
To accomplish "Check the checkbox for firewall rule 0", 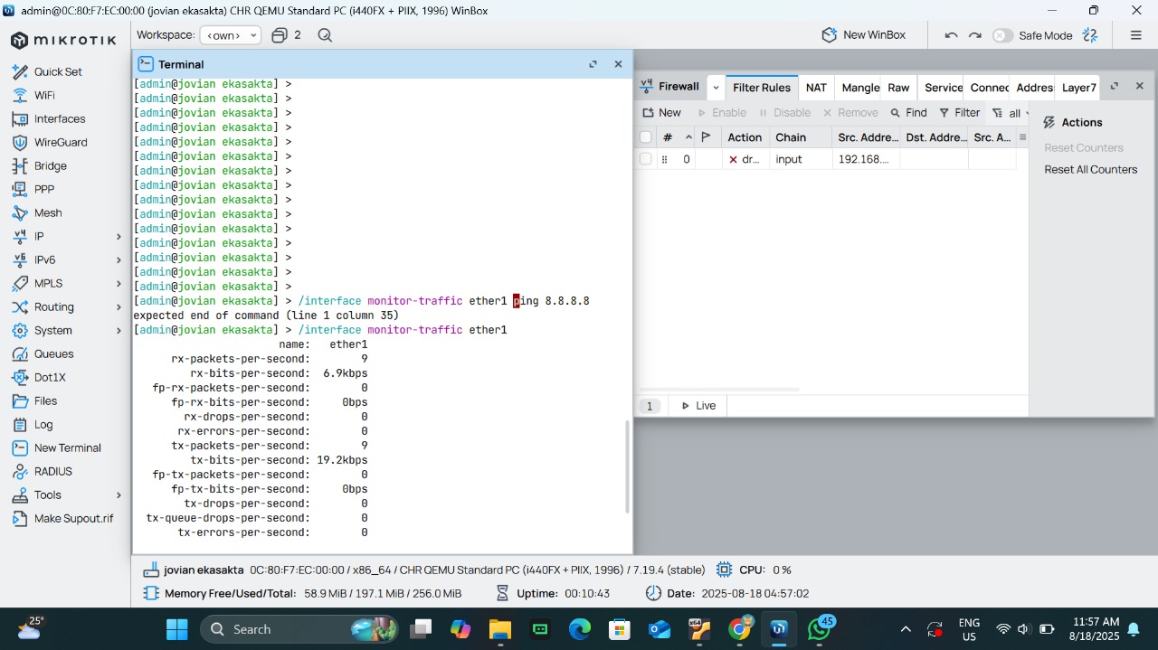I will (x=645, y=159).
